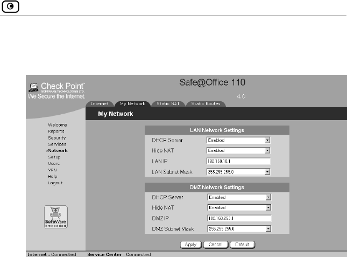Screen dimensions: 347x257
Task: Select the My Network tab
Action: tap(132, 103)
